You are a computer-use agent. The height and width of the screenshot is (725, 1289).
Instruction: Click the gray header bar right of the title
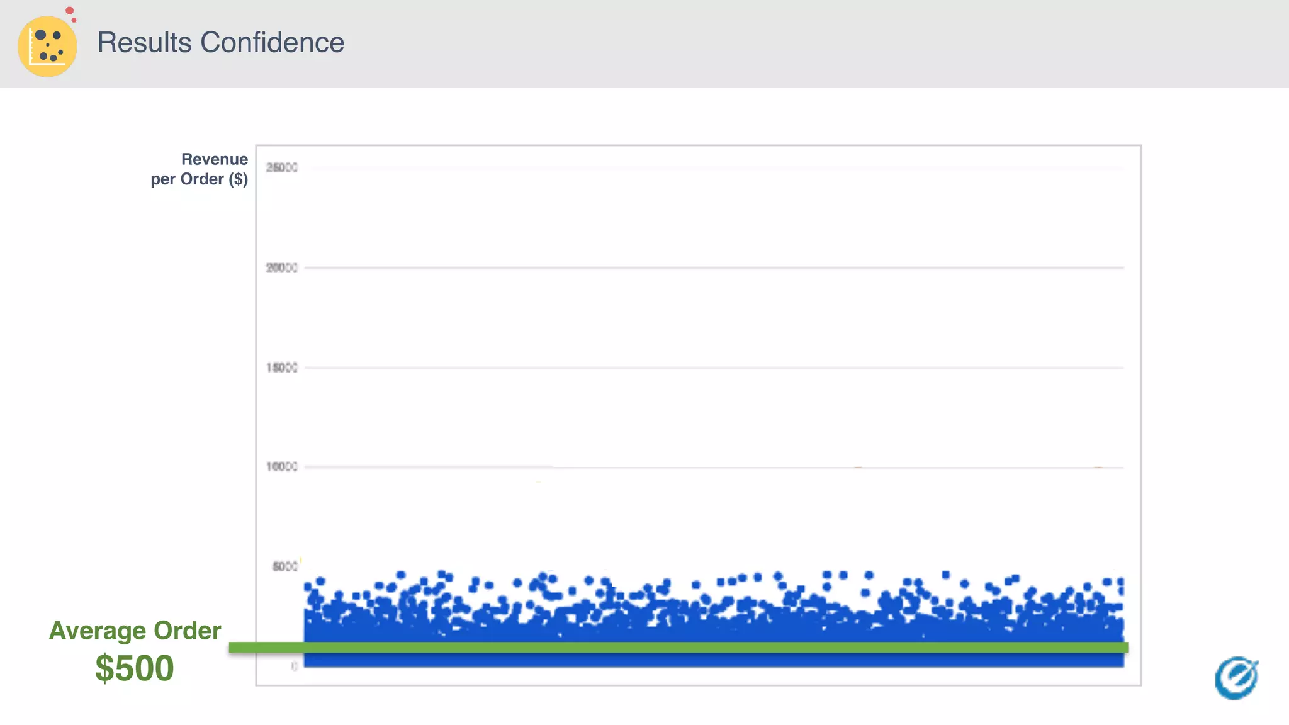pyautogui.click(x=818, y=44)
